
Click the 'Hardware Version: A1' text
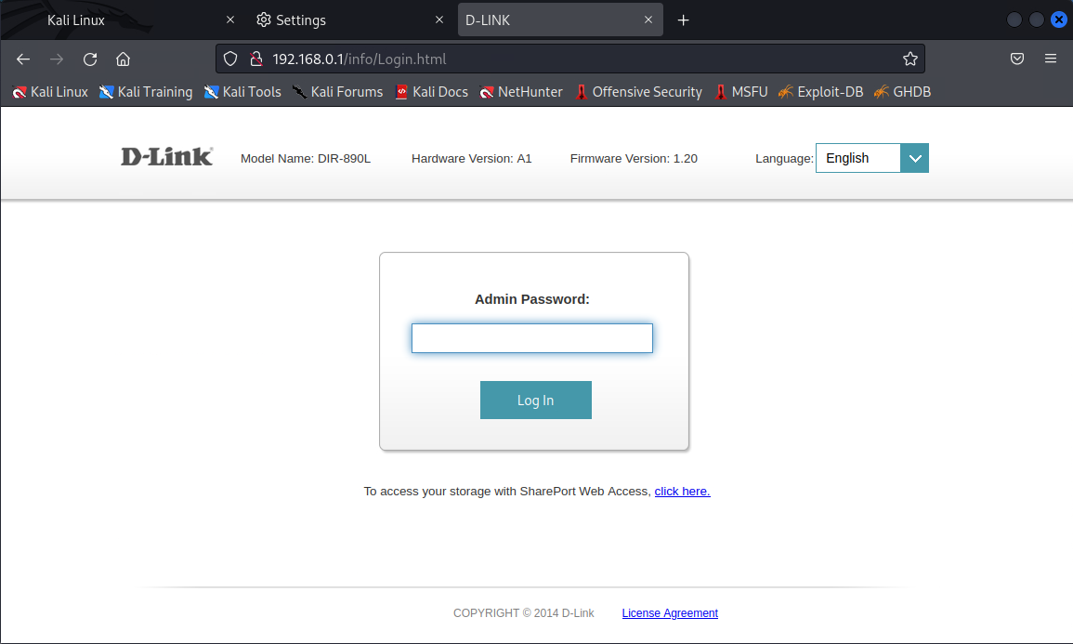click(x=472, y=159)
